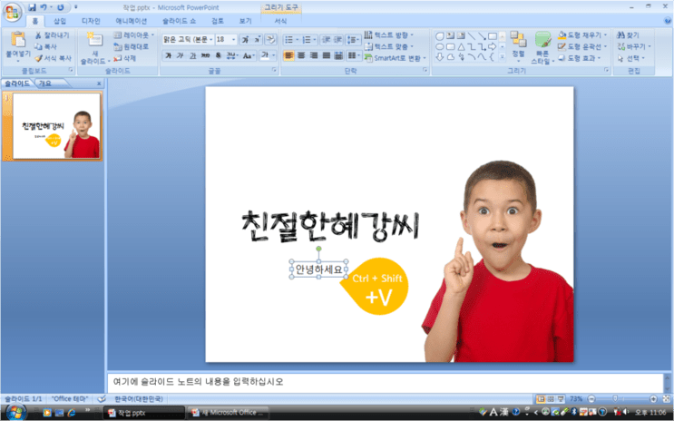Click the Paste (붙여넣기) clipboard icon
674x421 pixels.
click(x=18, y=40)
